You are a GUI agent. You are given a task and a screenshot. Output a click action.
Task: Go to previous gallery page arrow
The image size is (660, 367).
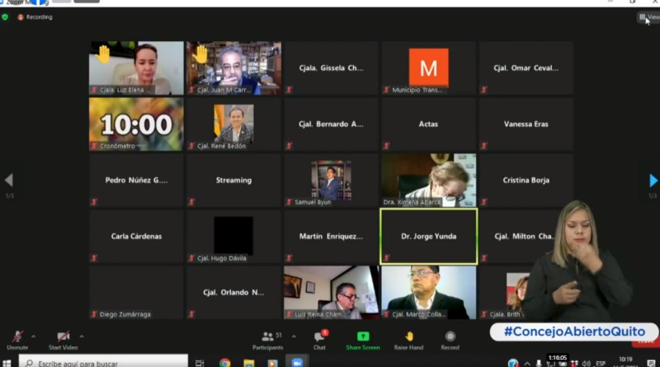coord(8,180)
